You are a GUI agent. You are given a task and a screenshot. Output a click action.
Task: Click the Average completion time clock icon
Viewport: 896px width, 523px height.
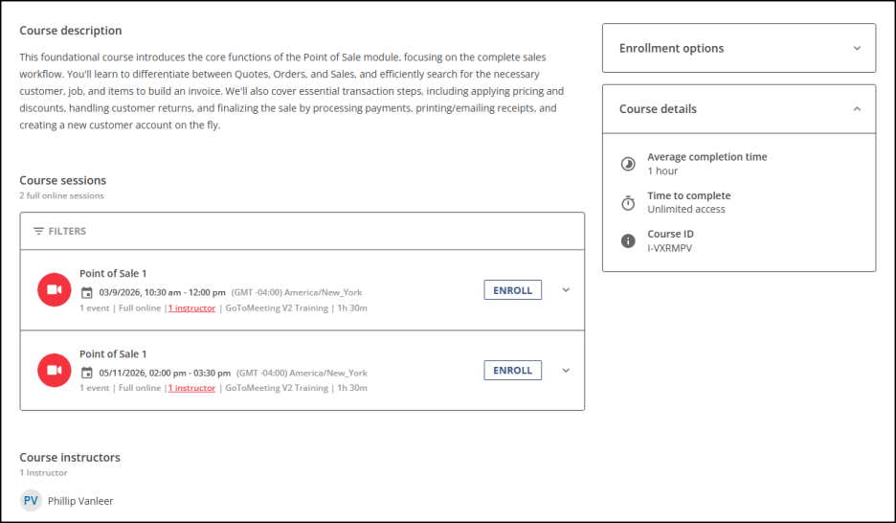click(628, 164)
